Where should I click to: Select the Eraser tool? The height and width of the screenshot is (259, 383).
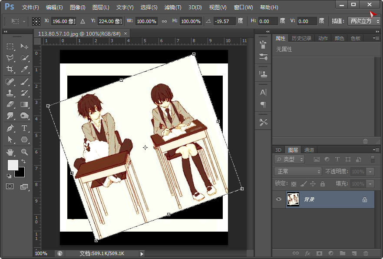10,104
